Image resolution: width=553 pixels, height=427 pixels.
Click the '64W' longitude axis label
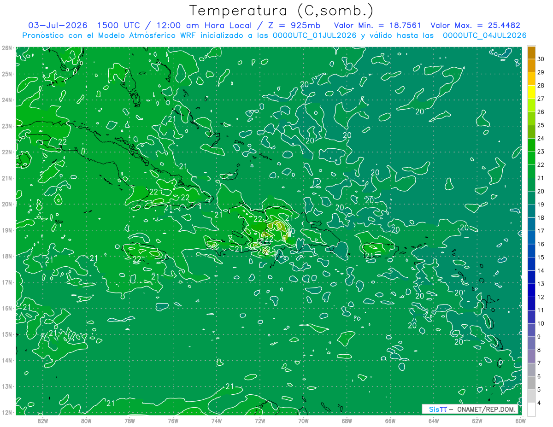point(434,421)
